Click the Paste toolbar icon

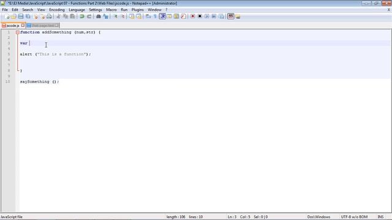(x=72, y=16)
